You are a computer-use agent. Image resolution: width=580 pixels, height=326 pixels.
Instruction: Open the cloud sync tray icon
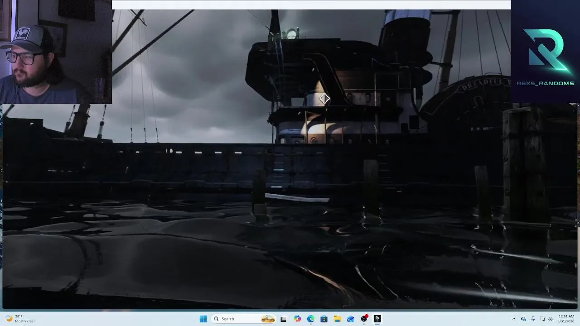coord(523,319)
